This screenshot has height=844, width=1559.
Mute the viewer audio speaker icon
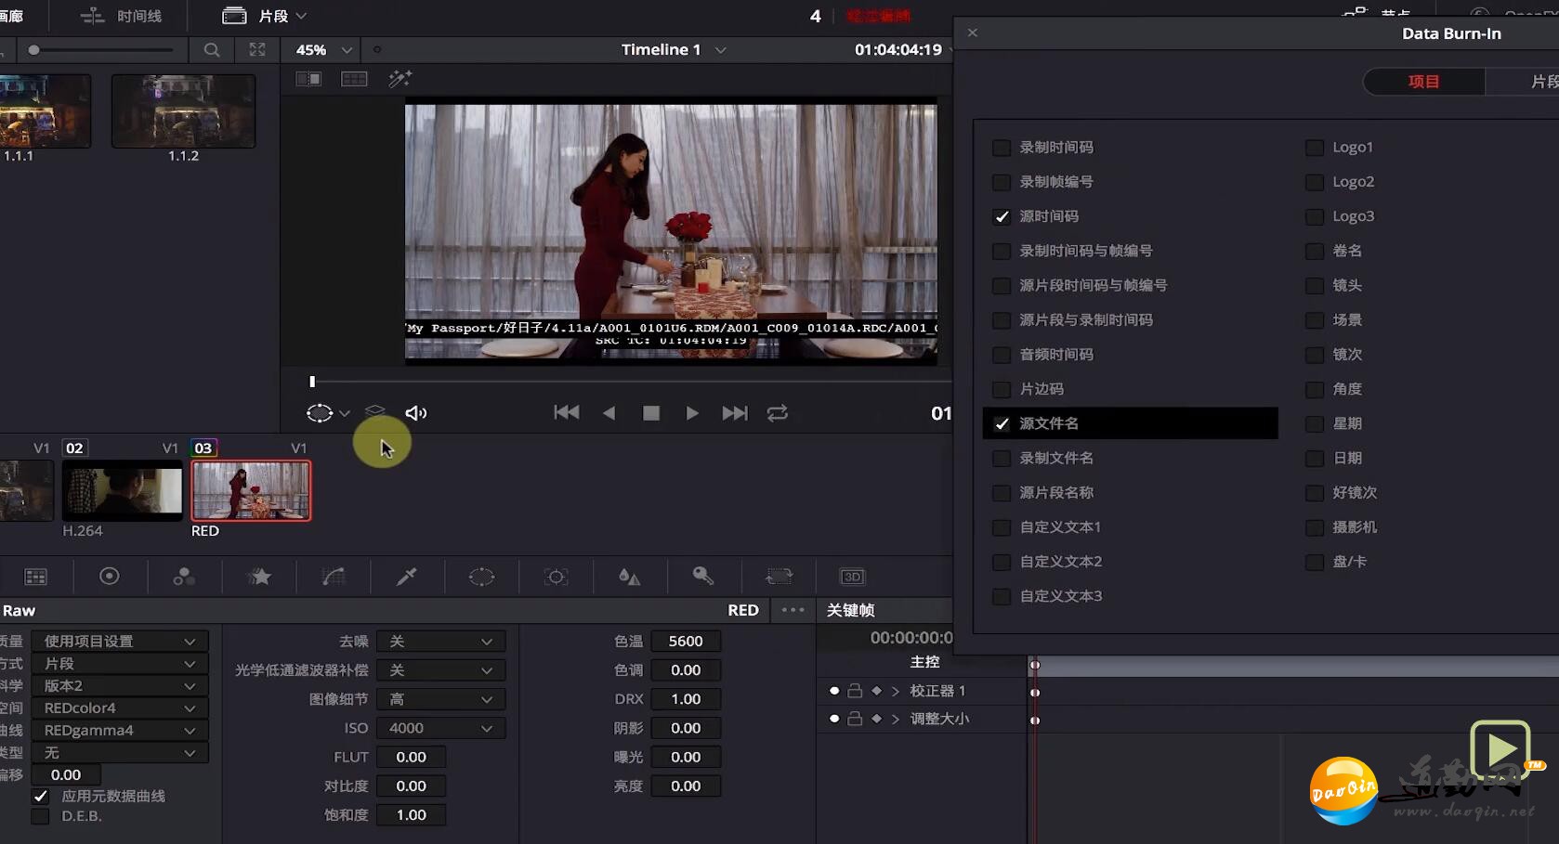click(415, 413)
